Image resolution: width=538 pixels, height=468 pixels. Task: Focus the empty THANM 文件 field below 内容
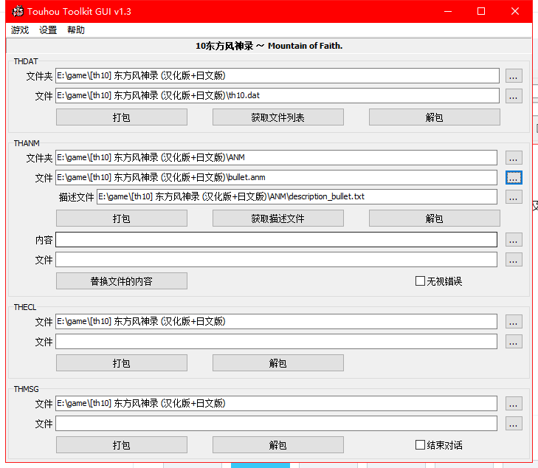[x=276, y=259]
